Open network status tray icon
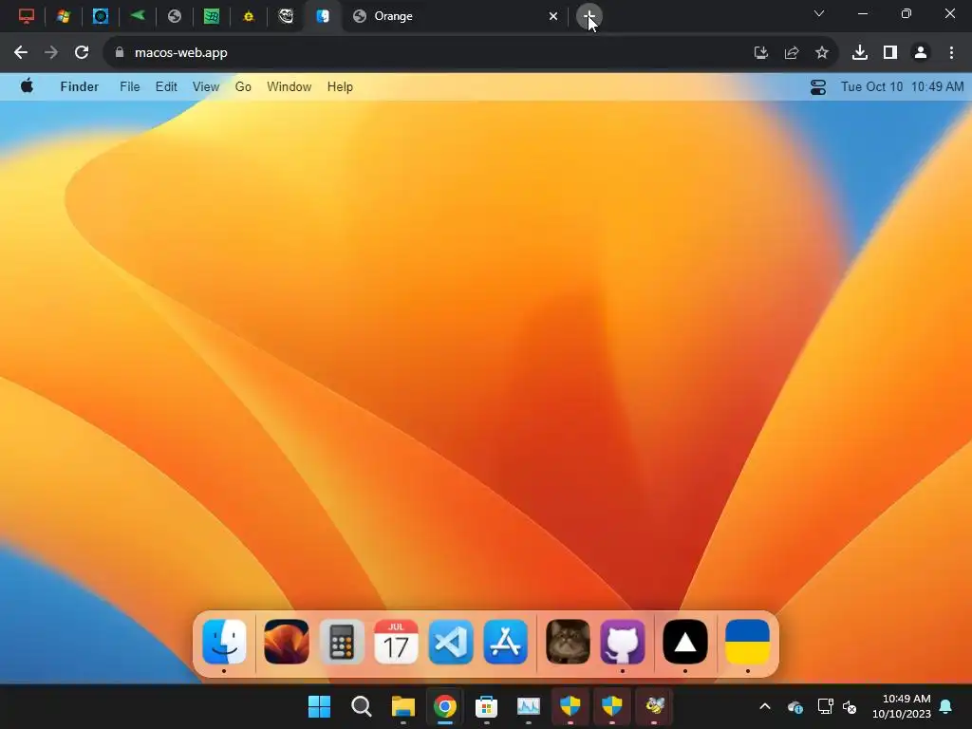The width and height of the screenshot is (972, 729). [x=825, y=706]
